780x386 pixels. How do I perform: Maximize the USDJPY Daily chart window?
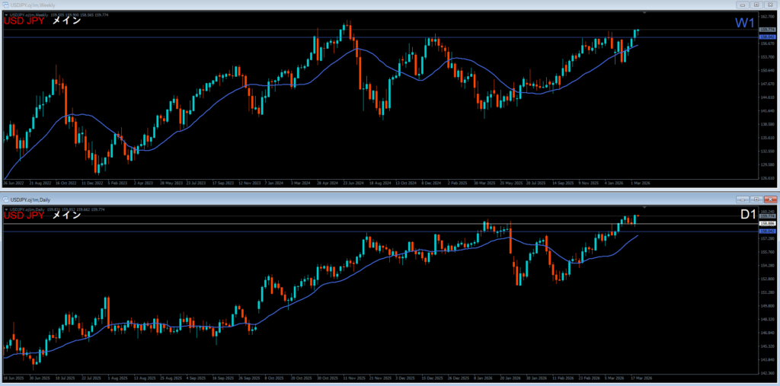[x=756, y=199]
